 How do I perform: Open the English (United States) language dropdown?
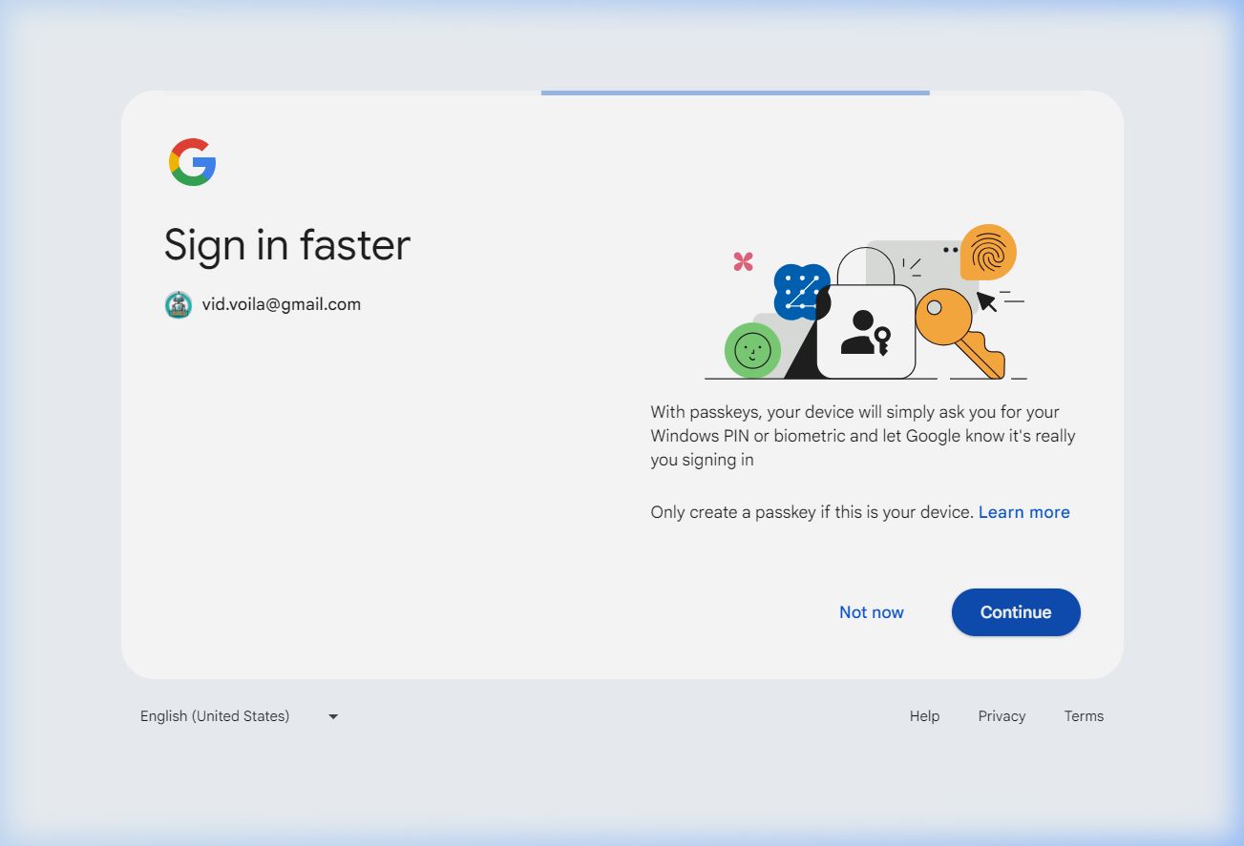click(x=215, y=716)
